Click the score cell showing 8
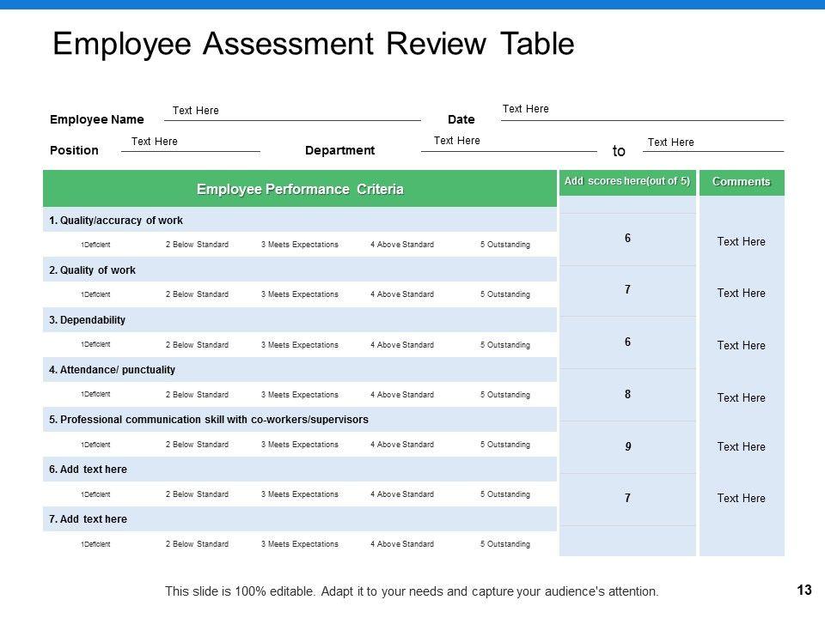Image resolution: width=825 pixels, height=618 pixels. [627, 395]
